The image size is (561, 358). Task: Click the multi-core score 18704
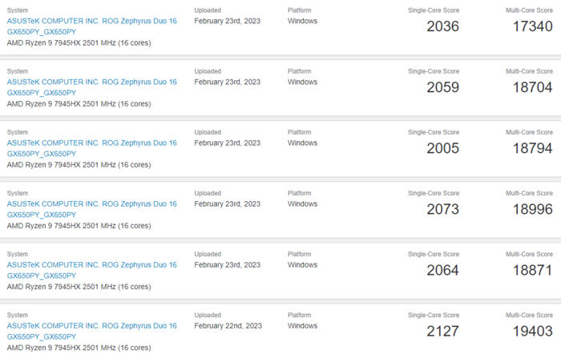tap(533, 87)
